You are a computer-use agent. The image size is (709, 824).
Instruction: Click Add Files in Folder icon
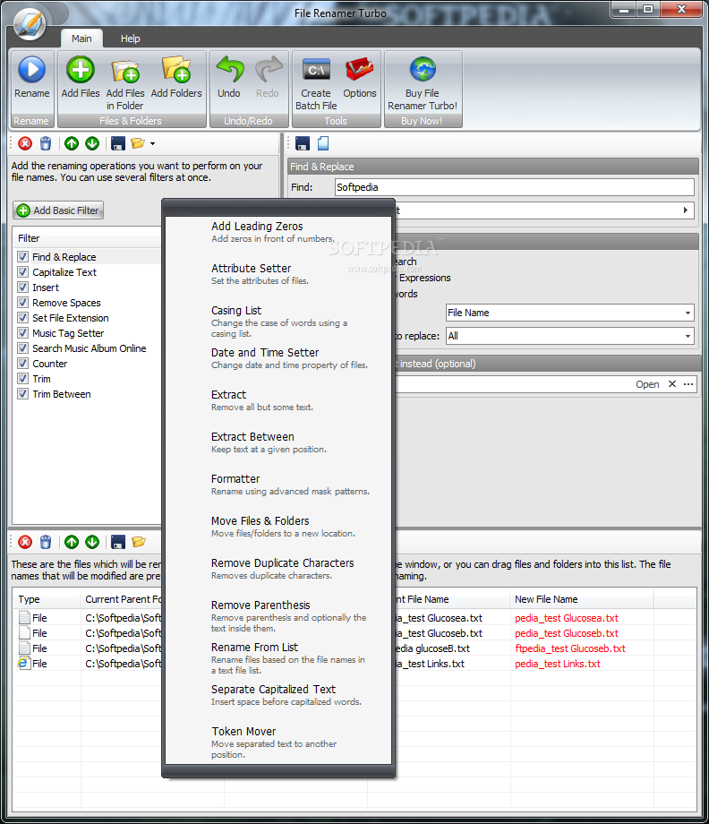[125, 71]
